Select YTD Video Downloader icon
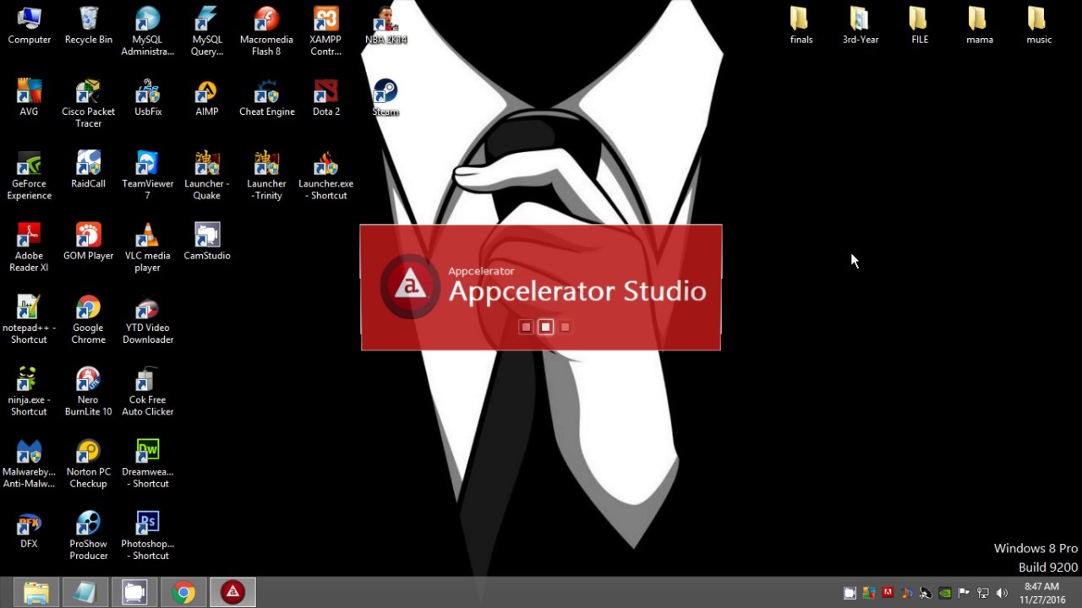1082x608 pixels. 148,320
